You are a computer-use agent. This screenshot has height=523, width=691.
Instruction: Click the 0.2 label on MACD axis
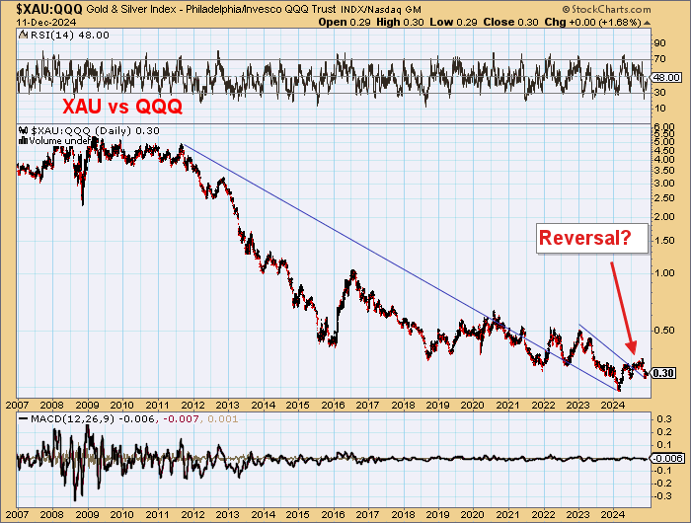point(665,432)
